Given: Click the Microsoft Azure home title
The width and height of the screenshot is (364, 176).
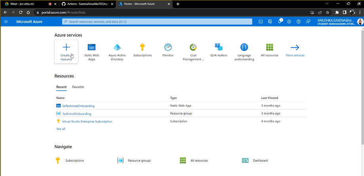Looking at the screenshot, I should pyautogui.click(x=29, y=22).
